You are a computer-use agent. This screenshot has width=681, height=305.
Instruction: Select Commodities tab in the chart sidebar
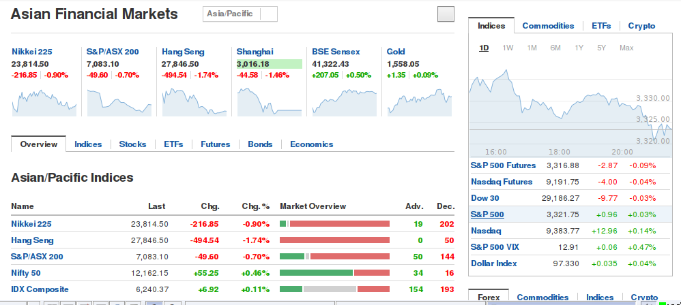pos(548,26)
